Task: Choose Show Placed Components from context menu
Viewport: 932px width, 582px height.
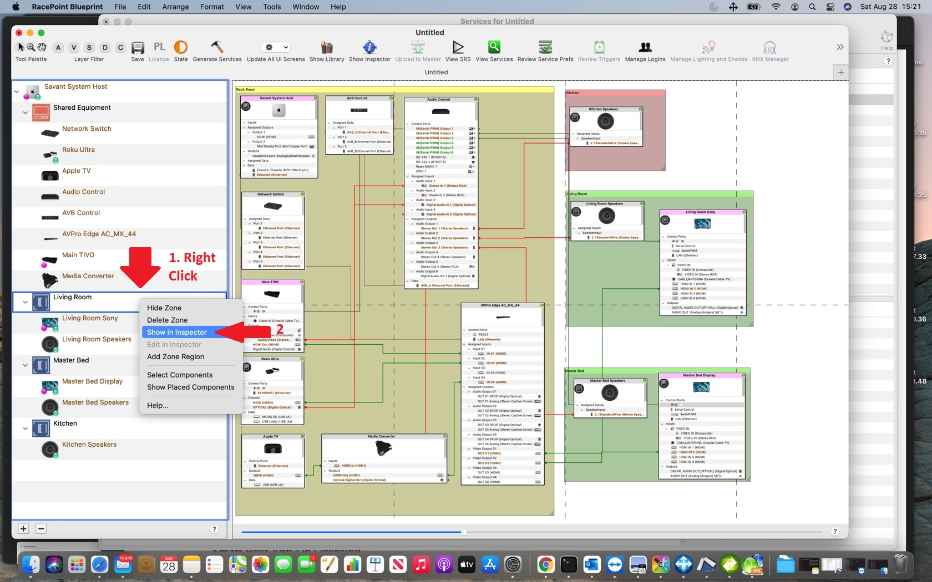Action: point(190,387)
